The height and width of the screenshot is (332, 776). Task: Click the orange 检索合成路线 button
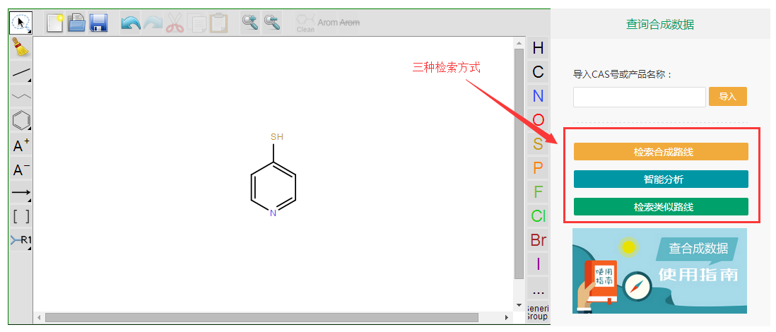coord(660,152)
